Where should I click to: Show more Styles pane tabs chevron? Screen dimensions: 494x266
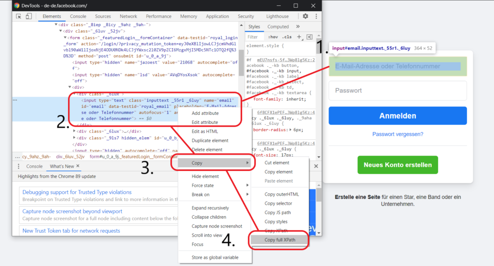298,27
